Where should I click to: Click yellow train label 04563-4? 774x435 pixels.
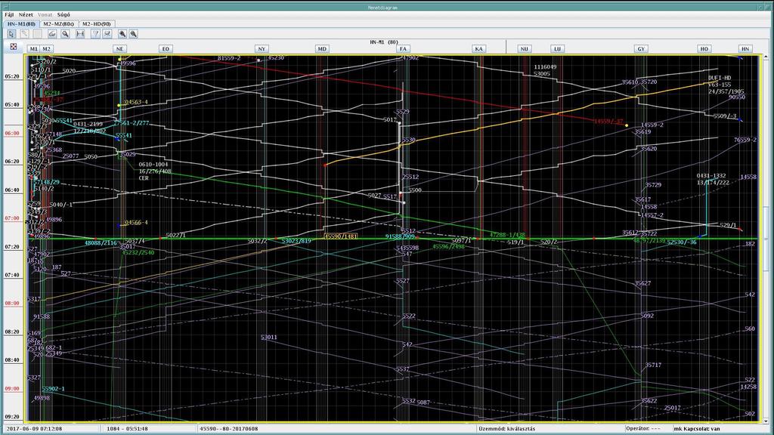tap(136, 102)
